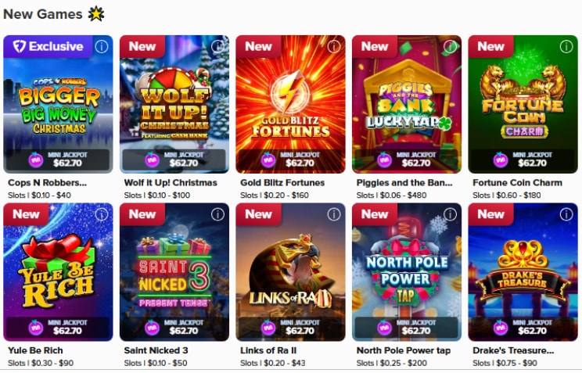Click the Saint Nicked 3 title text
582x373 pixels.
pyautogui.click(x=156, y=350)
